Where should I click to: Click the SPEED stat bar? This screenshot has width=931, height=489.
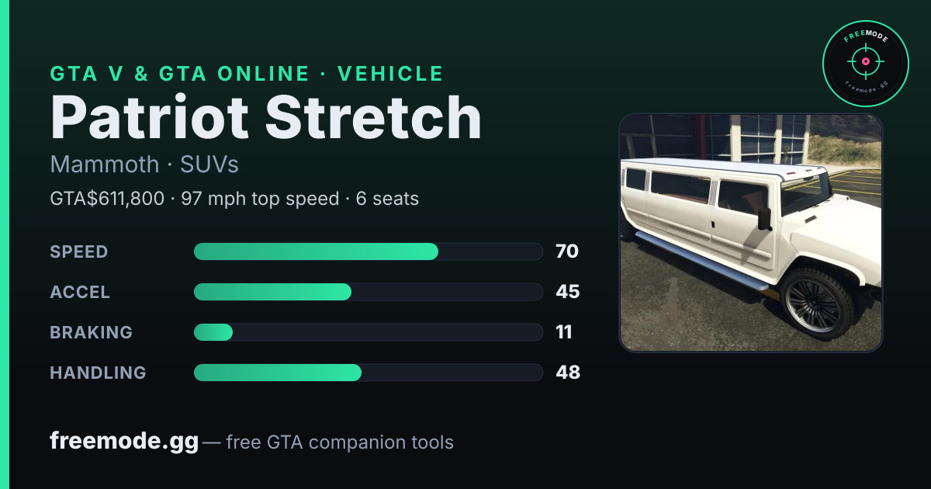(368, 251)
